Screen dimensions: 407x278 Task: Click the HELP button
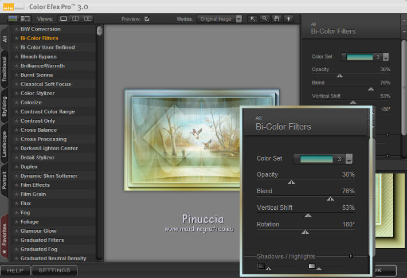pos(15,270)
